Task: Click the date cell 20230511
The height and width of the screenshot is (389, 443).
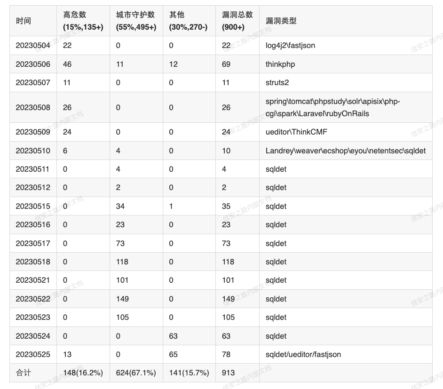Action: [32, 169]
